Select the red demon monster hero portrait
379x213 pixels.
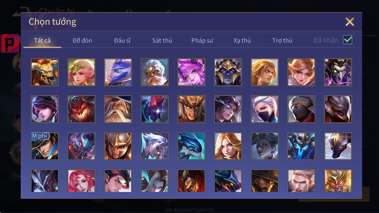(x=81, y=109)
